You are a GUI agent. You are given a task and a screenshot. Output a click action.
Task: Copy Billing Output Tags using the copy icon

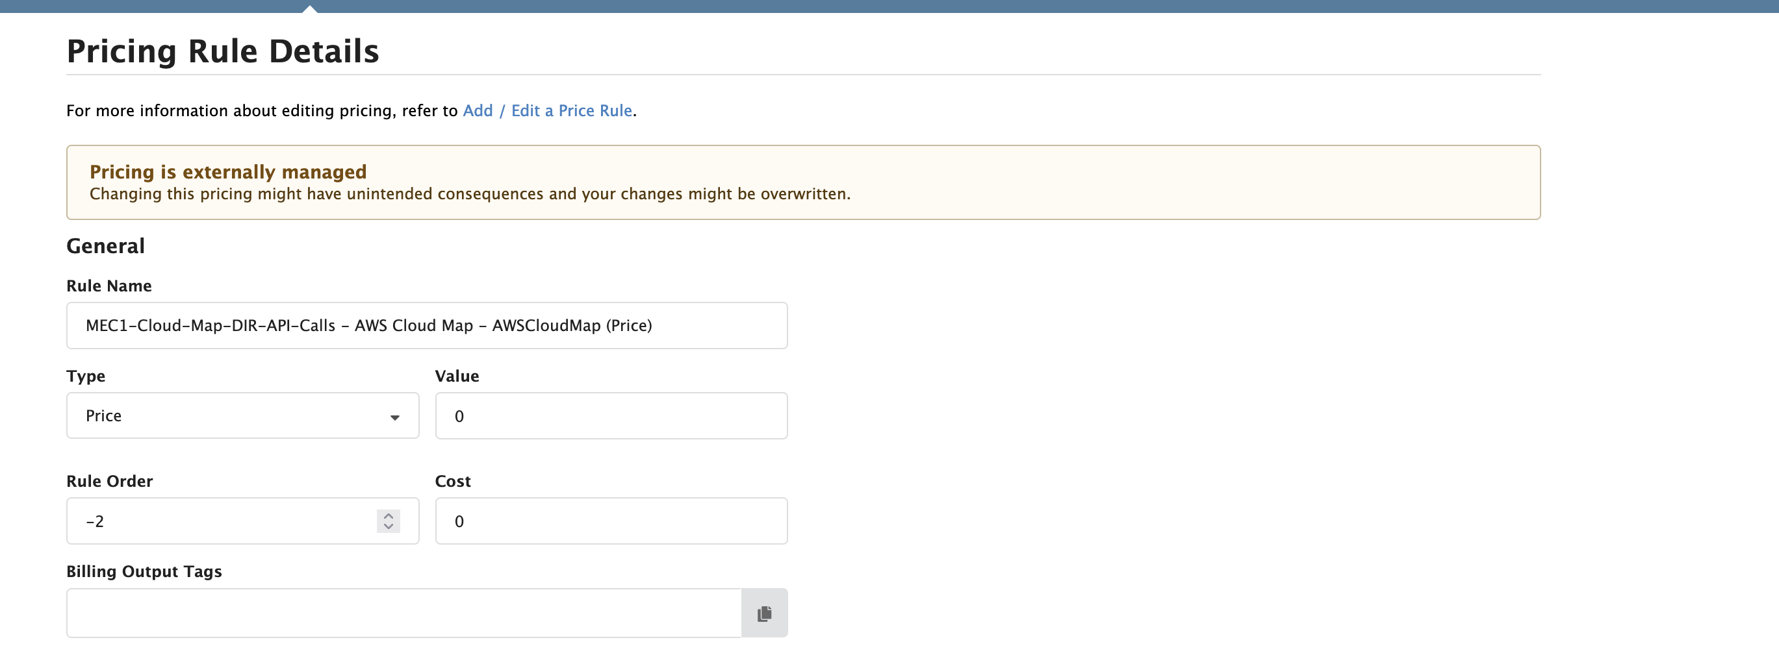pyautogui.click(x=764, y=613)
